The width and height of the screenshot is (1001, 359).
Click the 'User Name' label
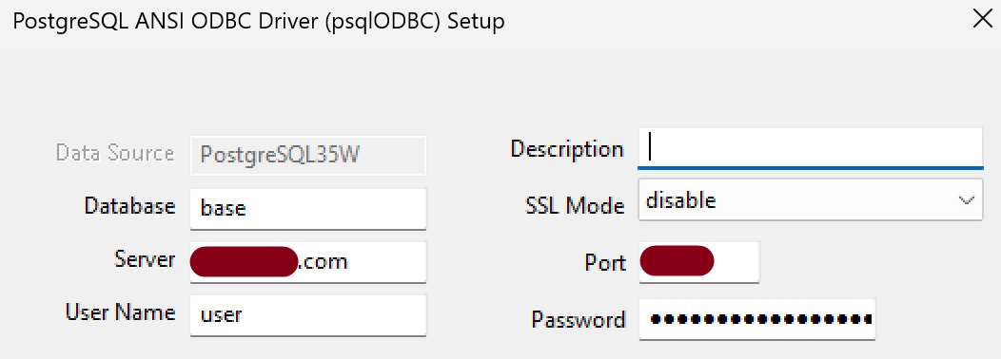(120, 312)
